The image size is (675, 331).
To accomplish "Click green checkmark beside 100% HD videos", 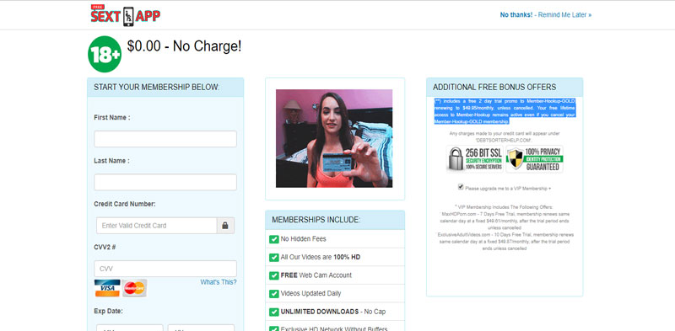I will point(273,258).
